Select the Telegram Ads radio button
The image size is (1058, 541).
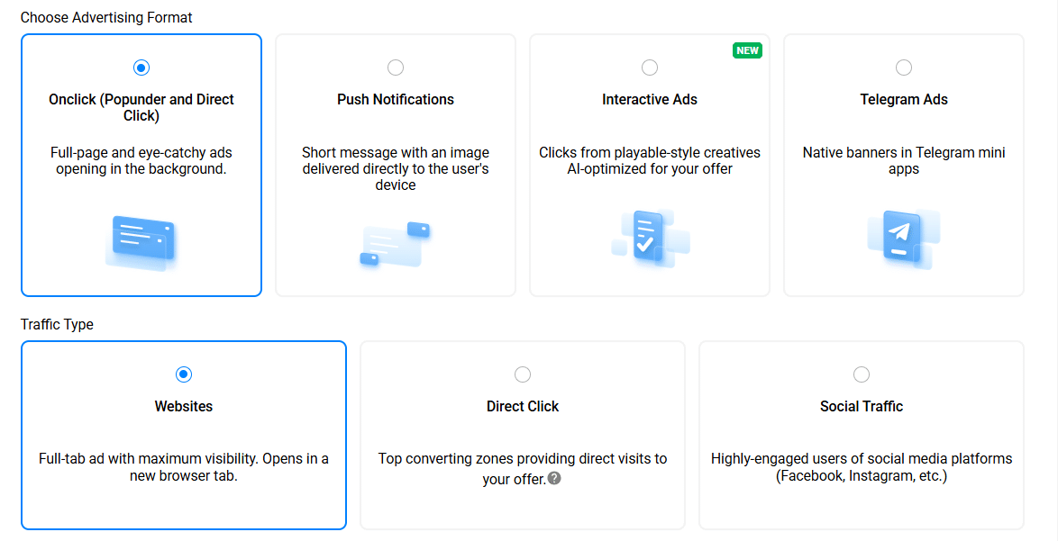point(904,68)
